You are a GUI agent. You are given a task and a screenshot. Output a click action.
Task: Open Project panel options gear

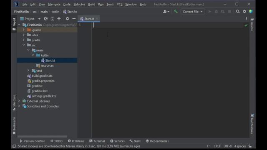pos(67,19)
